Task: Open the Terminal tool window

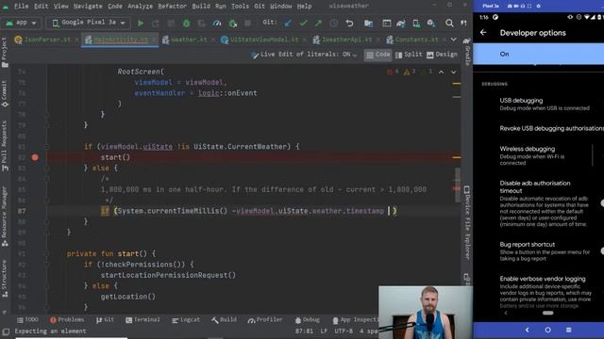Action: [x=143, y=320]
